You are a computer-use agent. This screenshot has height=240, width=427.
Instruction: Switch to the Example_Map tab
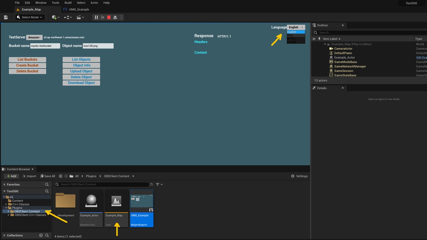tap(31, 9)
